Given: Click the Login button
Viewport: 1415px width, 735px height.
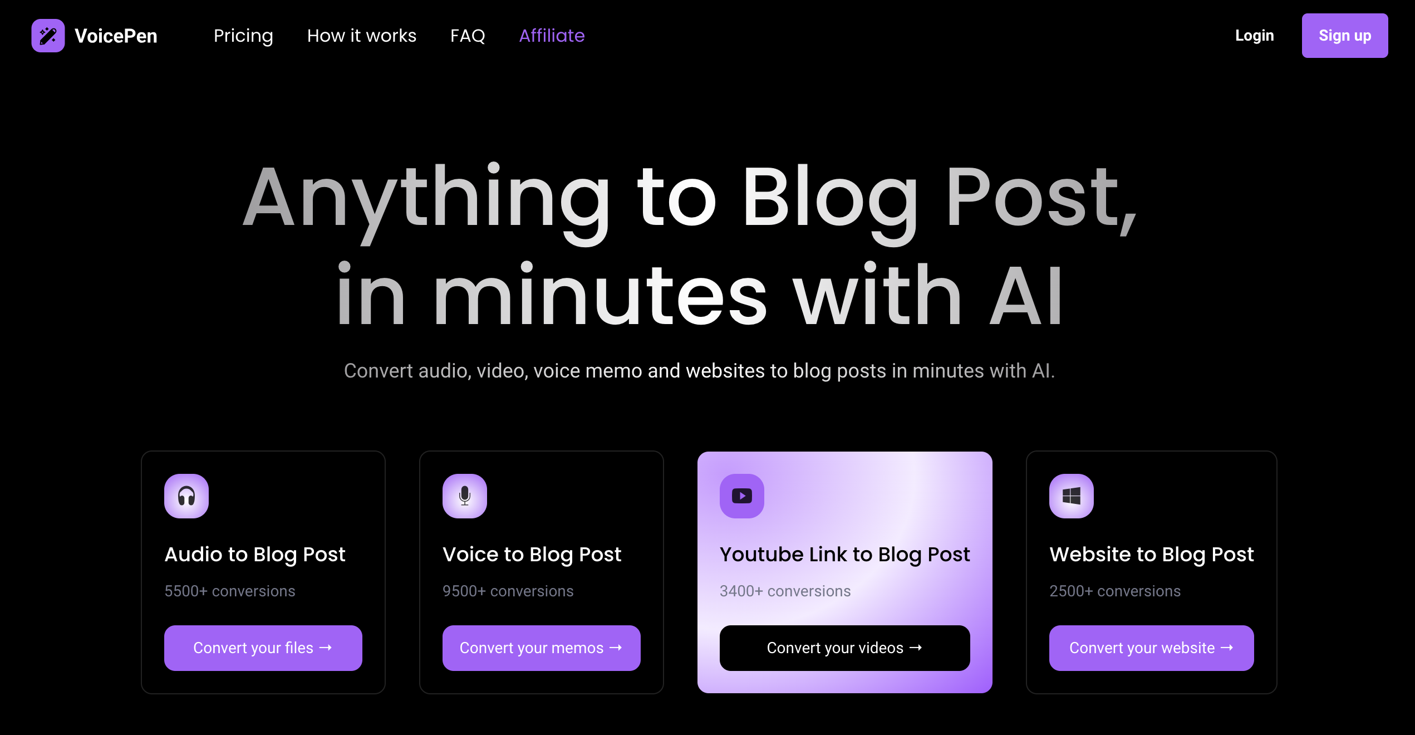Looking at the screenshot, I should [x=1254, y=36].
